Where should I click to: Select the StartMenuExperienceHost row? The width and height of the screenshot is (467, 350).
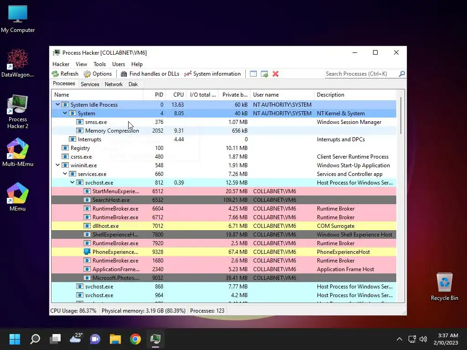pyautogui.click(x=223, y=191)
